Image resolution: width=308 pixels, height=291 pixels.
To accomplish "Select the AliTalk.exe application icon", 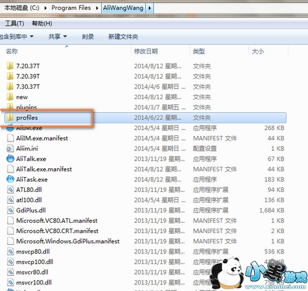I will pyautogui.click(x=10, y=159).
